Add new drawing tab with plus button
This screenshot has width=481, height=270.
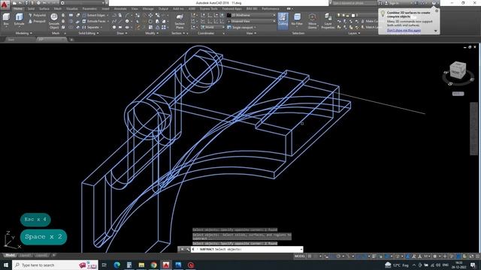tap(71, 40)
